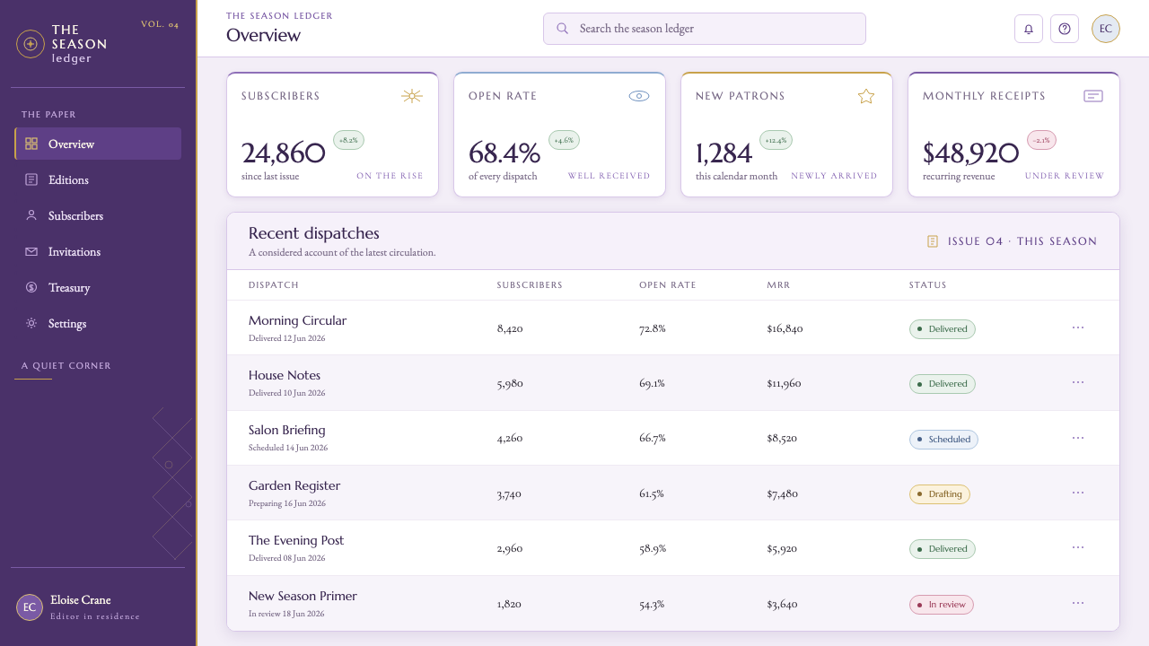
Task: Click the Season Ledger logo emblem
Action: [31, 44]
